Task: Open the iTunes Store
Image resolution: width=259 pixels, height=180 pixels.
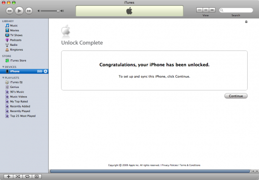Action: (18, 60)
